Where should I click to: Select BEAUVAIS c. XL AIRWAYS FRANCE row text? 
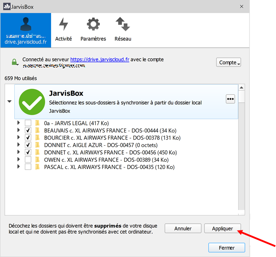pyautogui.click(x=110, y=130)
